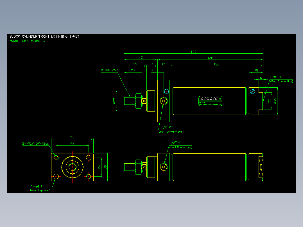Select the "29" dimension value
Viewport: 303px width, 227px height.
point(135,64)
